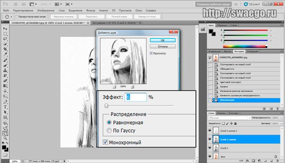This screenshot has height=163, width=285.
Task: Select the Spot Healing Brush tool
Action: click(5, 60)
